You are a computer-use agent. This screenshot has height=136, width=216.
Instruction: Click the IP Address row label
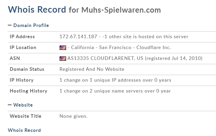tap(22, 37)
